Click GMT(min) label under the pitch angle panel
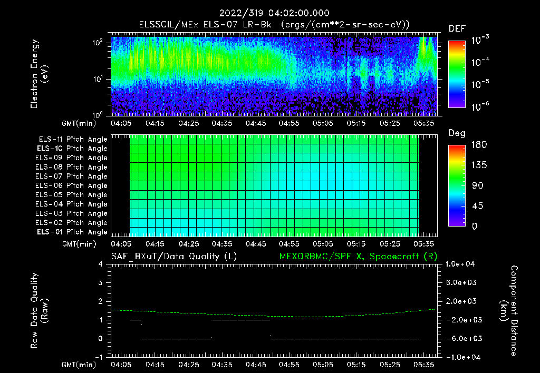 click(x=79, y=244)
